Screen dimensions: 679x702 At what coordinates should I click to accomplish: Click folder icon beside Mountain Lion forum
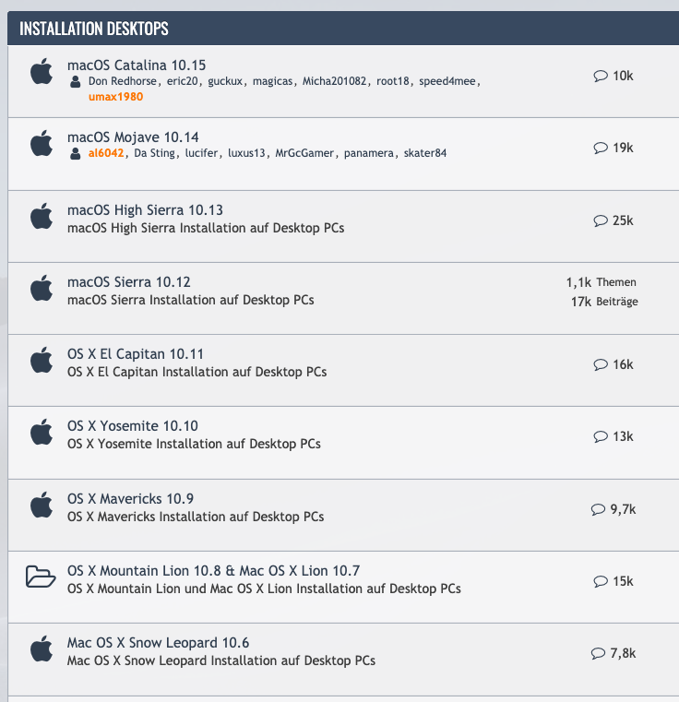(x=41, y=577)
